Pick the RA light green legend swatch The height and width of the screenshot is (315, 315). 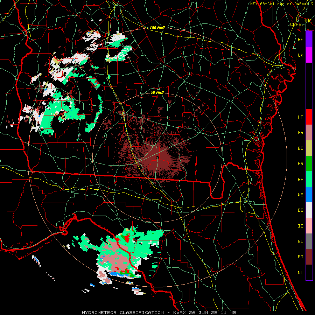click(x=309, y=179)
